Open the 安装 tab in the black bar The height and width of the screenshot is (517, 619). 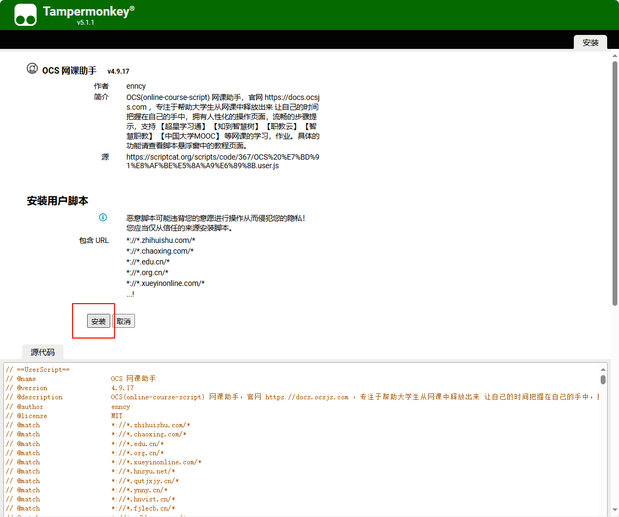click(x=590, y=42)
